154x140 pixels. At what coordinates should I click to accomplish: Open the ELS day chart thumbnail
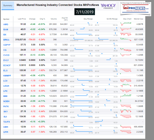click(126, 70)
